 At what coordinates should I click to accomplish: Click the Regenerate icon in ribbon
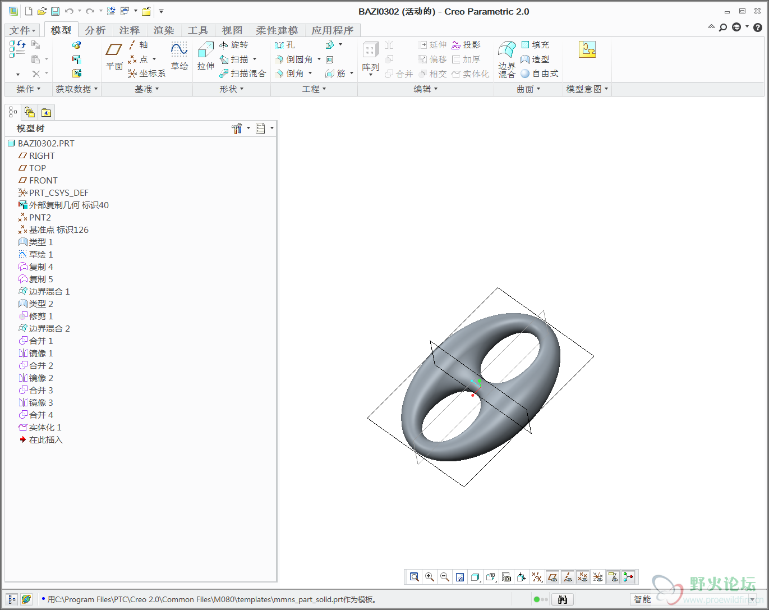(x=17, y=49)
